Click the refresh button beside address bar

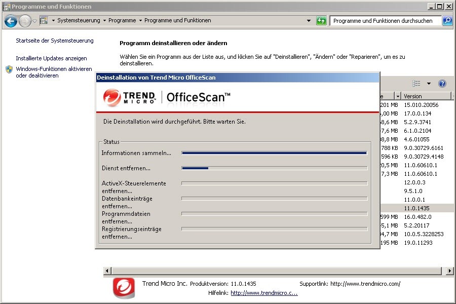(x=321, y=21)
